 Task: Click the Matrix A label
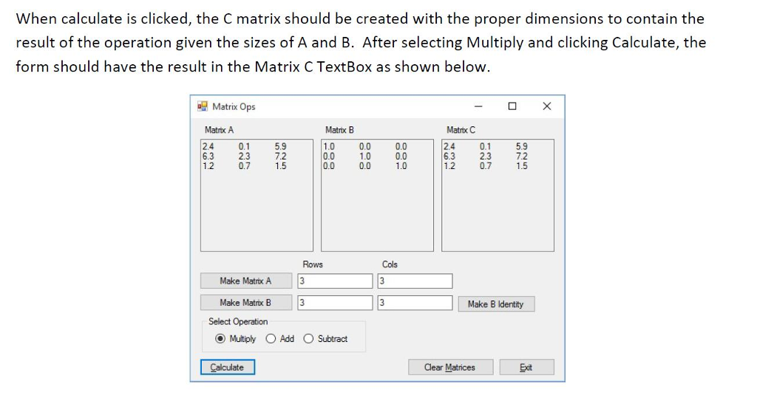tap(219, 130)
